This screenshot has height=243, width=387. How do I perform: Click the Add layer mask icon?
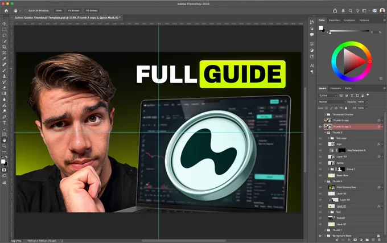pyautogui.click(x=355, y=240)
